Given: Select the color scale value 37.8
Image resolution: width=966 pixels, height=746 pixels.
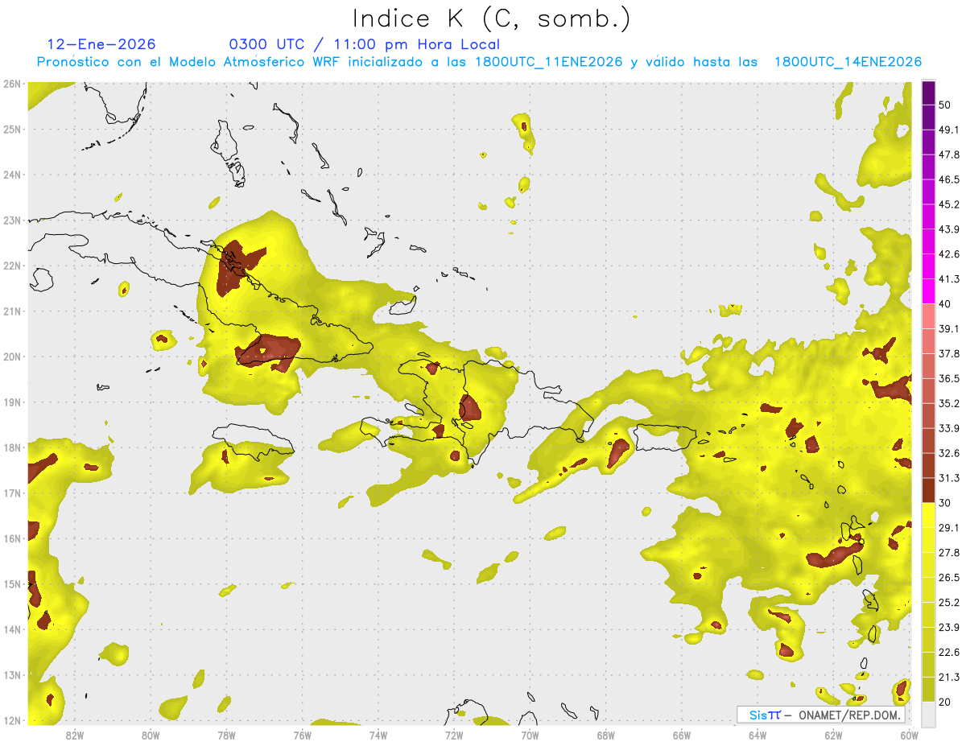Looking at the screenshot, I should coord(948,354).
